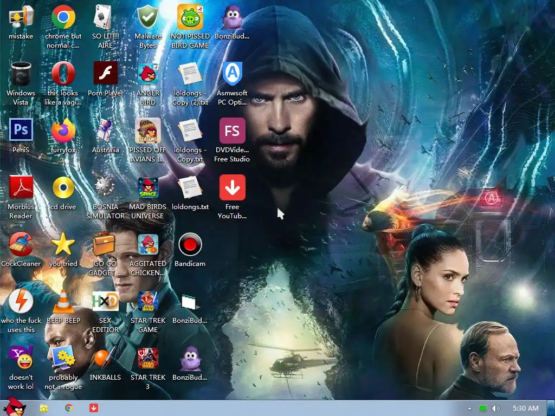Select 'loldongs - Copy.txt' file

(190, 131)
